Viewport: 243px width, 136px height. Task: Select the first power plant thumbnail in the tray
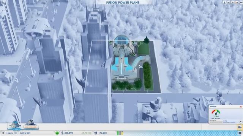15,124
